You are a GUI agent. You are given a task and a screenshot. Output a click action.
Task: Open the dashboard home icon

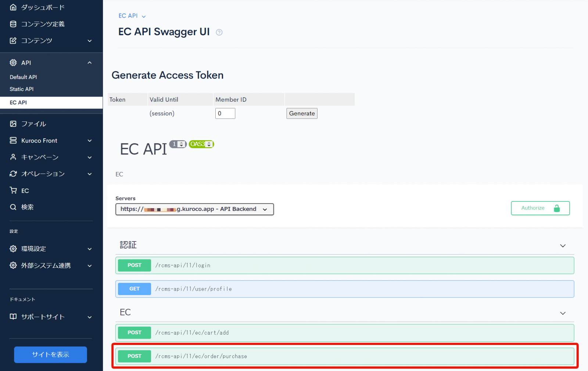[x=13, y=7]
